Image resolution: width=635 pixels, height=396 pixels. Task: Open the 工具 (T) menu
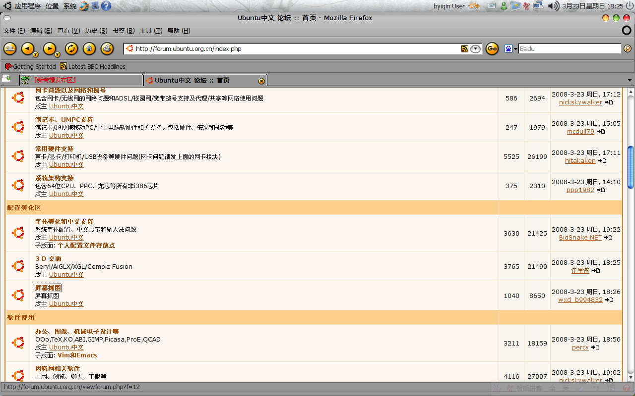(151, 31)
